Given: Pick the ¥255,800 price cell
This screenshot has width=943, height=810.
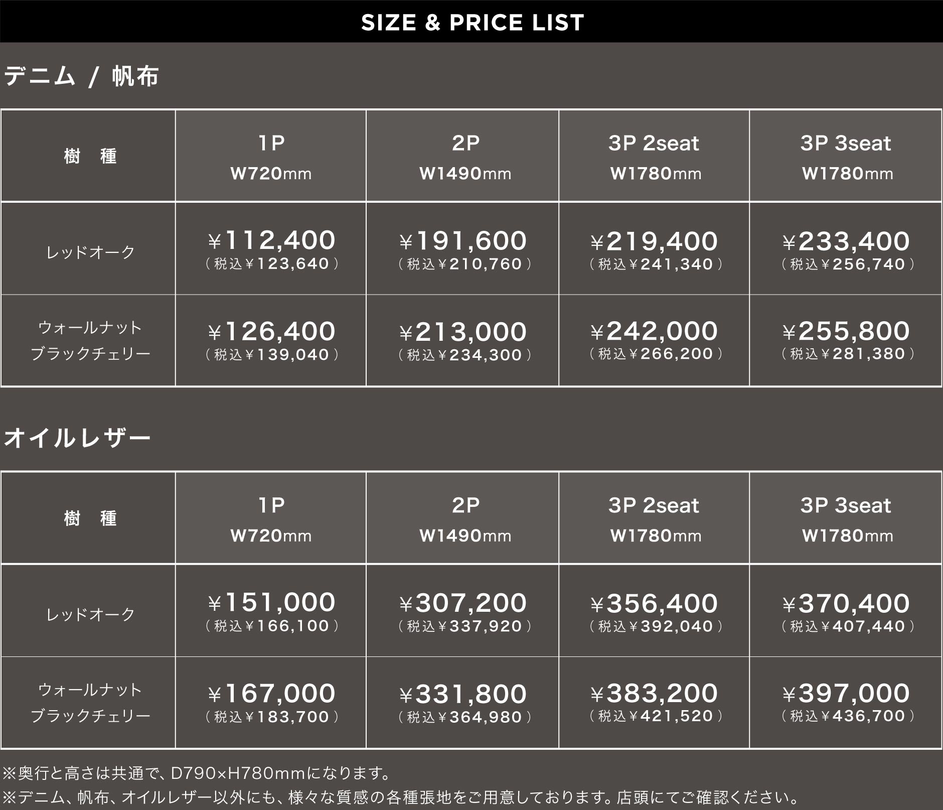Looking at the screenshot, I should (846, 340).
